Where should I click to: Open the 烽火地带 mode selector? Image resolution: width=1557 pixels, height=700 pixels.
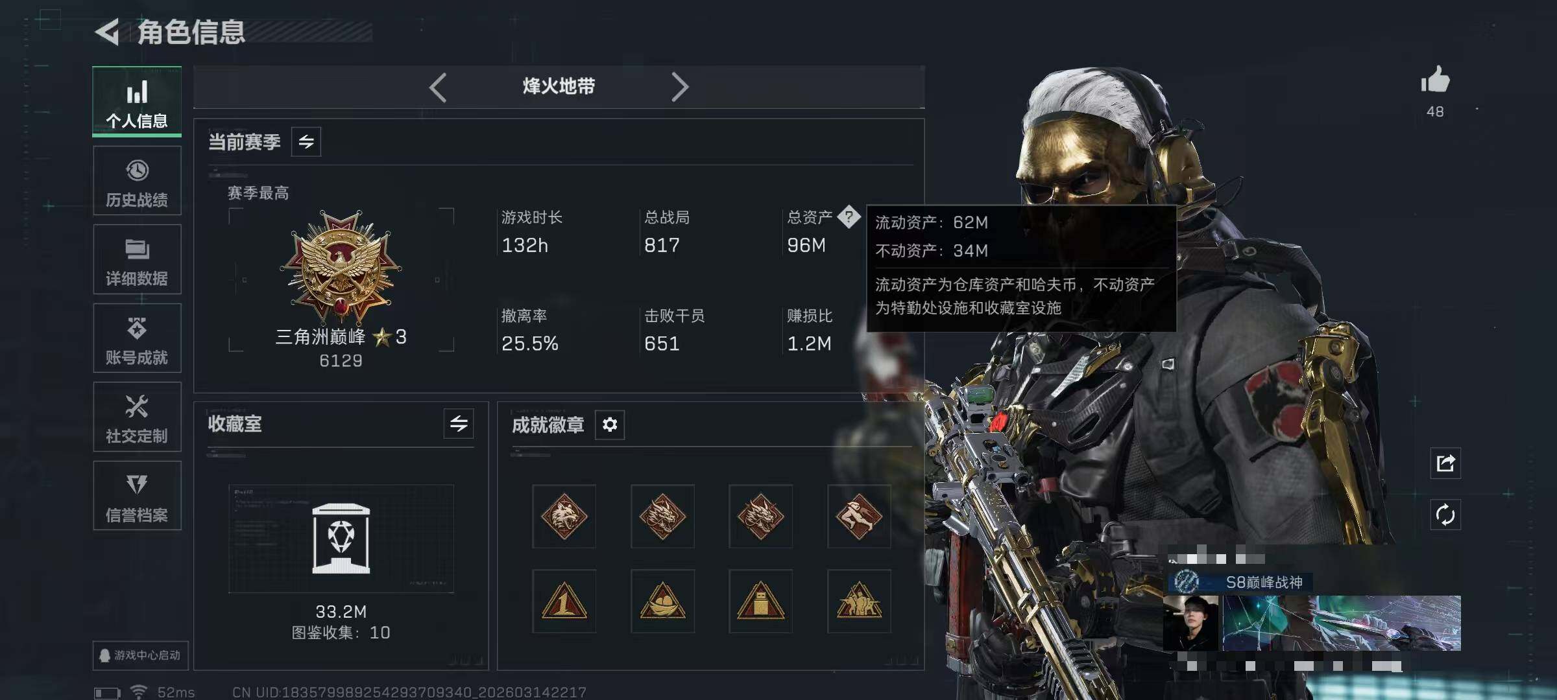[x=559, y=86]
